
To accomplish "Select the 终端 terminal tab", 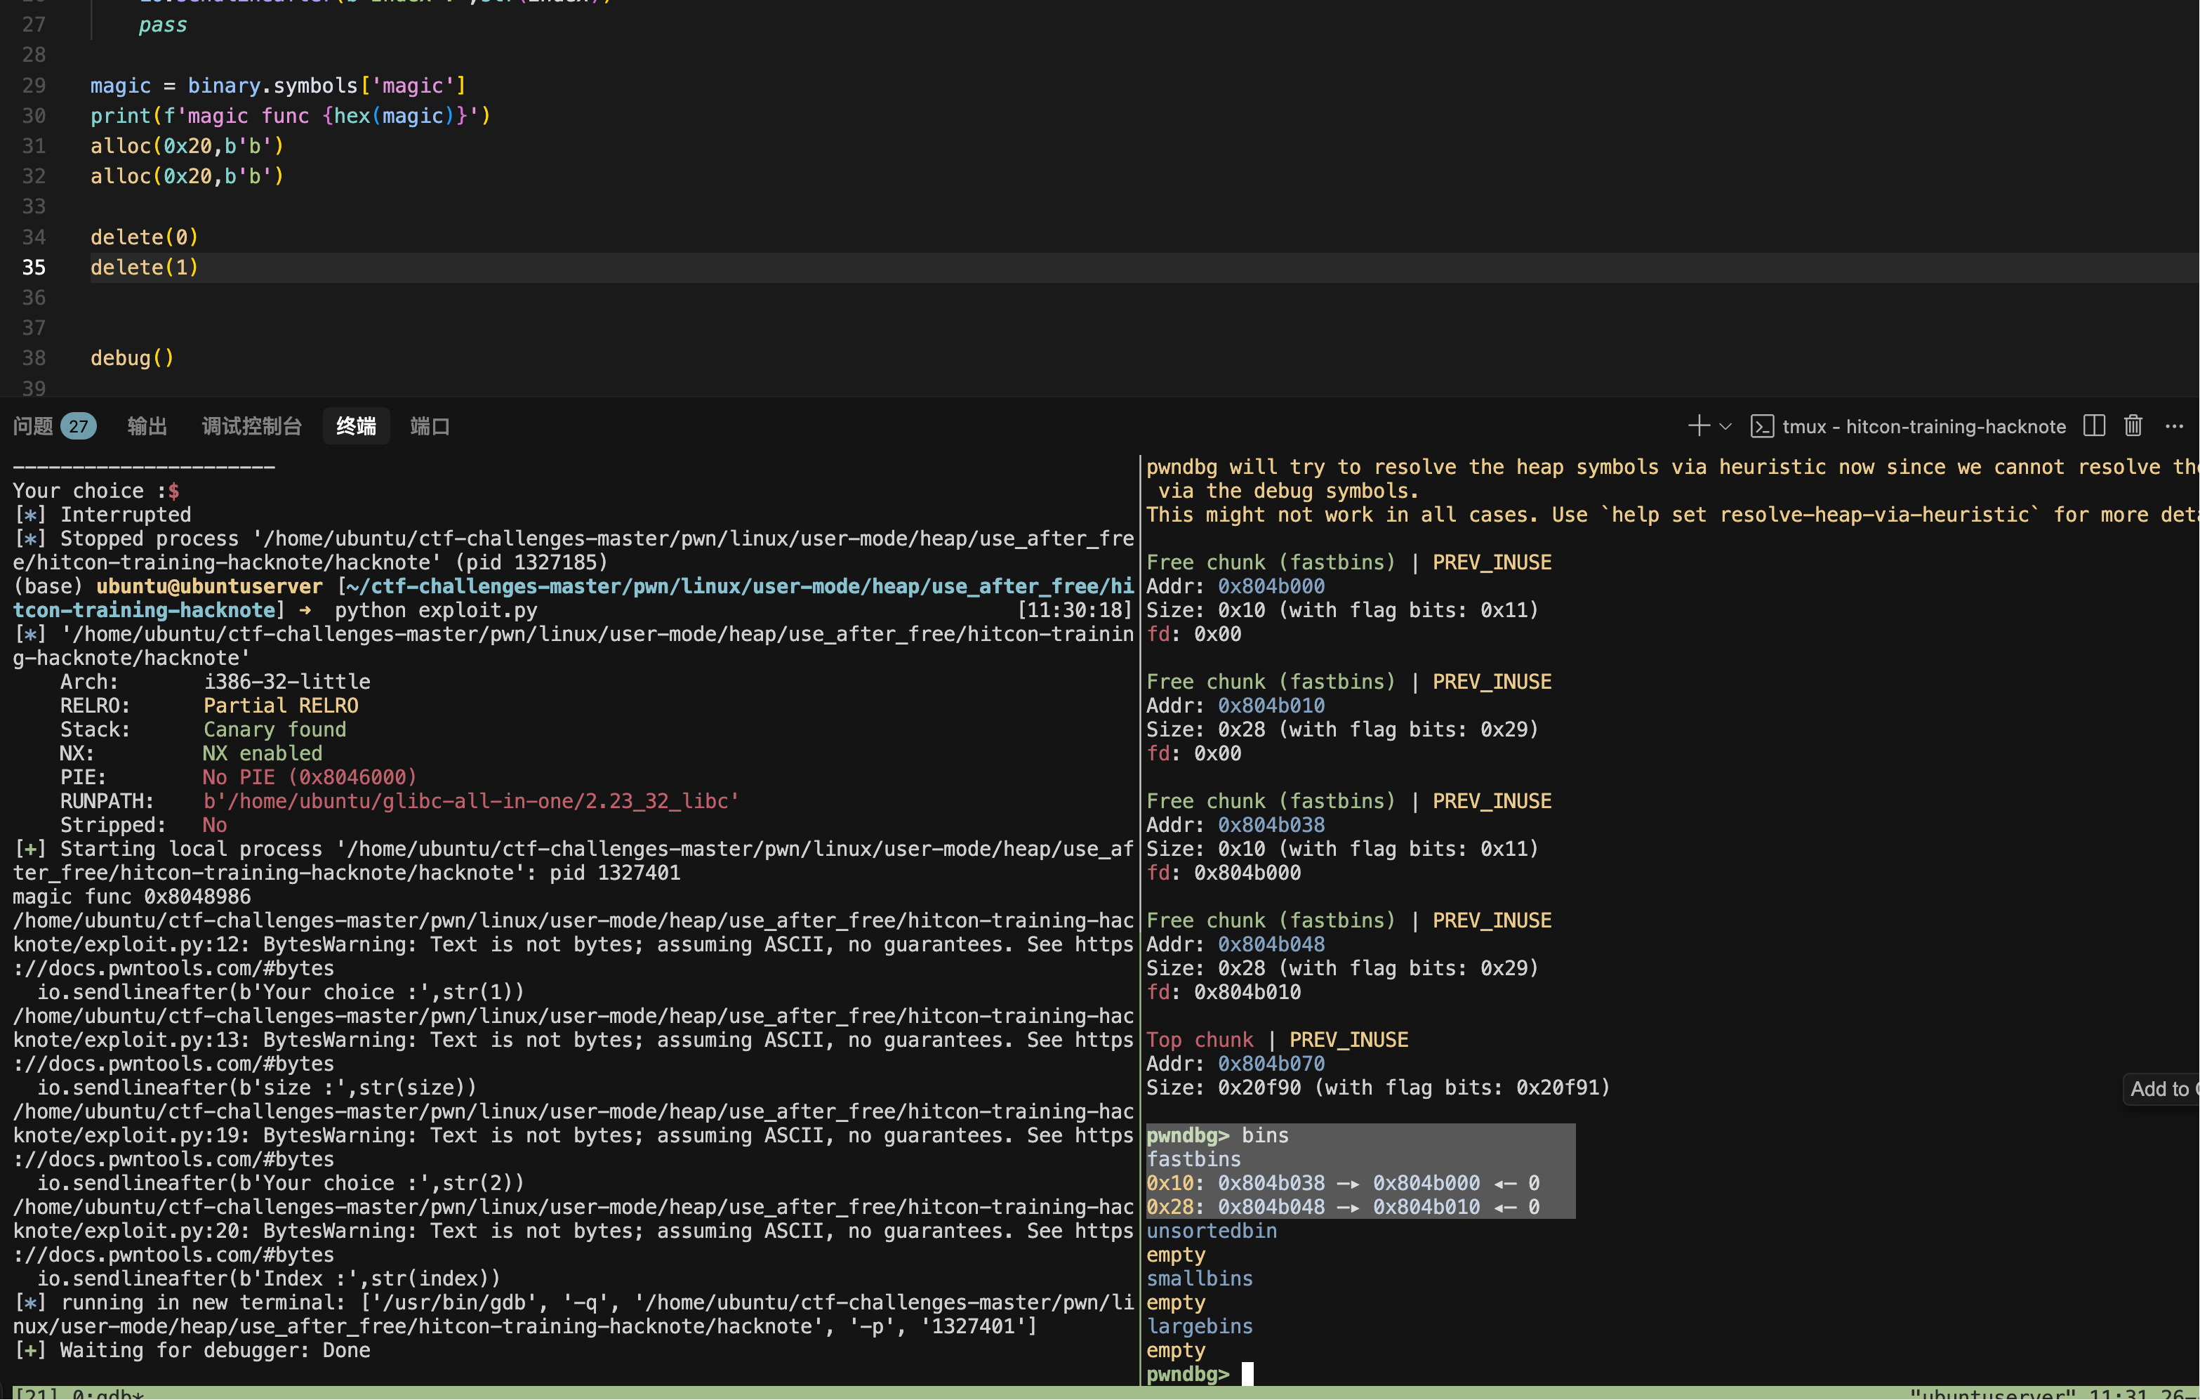I will point(355,426).
